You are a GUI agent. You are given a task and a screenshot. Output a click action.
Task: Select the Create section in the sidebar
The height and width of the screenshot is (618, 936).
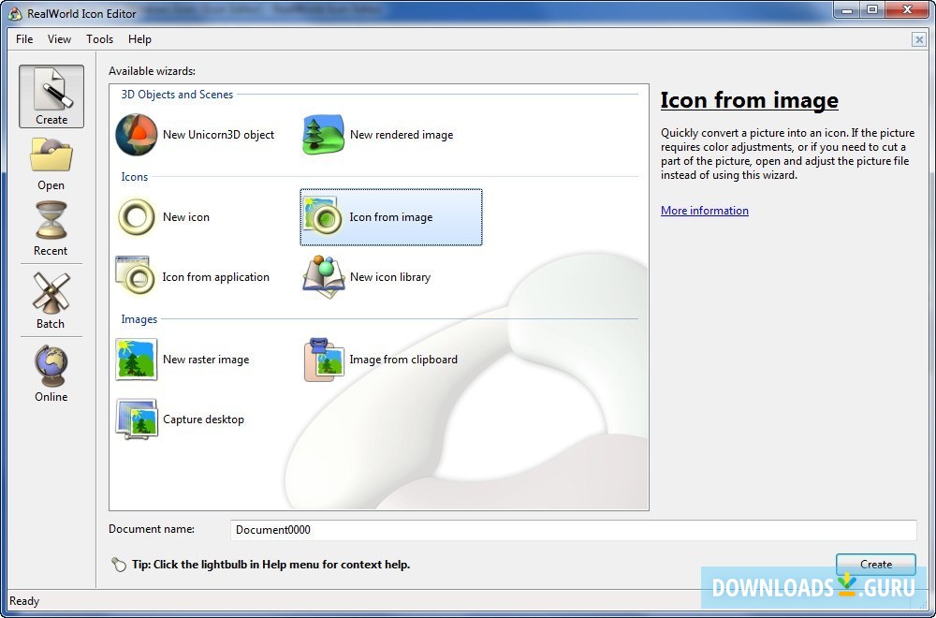(51, 96)
